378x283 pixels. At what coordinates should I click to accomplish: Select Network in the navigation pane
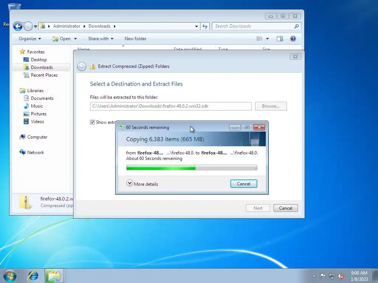point(35,152)
